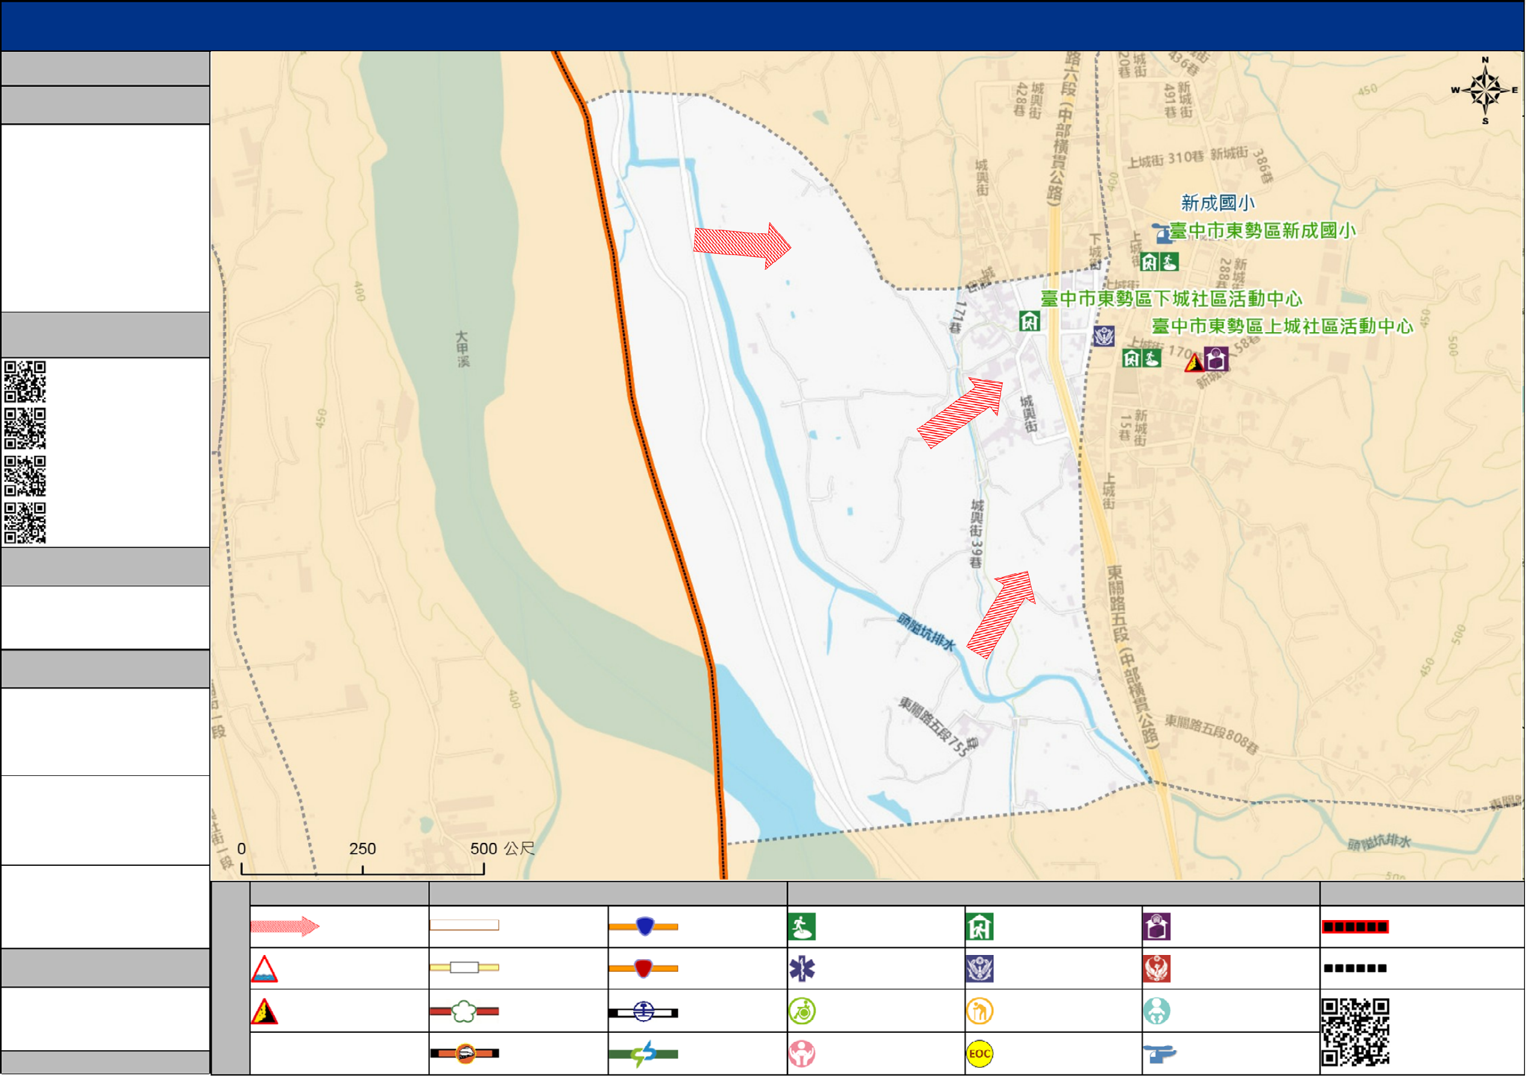Click the 東關路五段755巷 label
The height and width of the screenshot is (1078, 1528).
coord(938,728)
